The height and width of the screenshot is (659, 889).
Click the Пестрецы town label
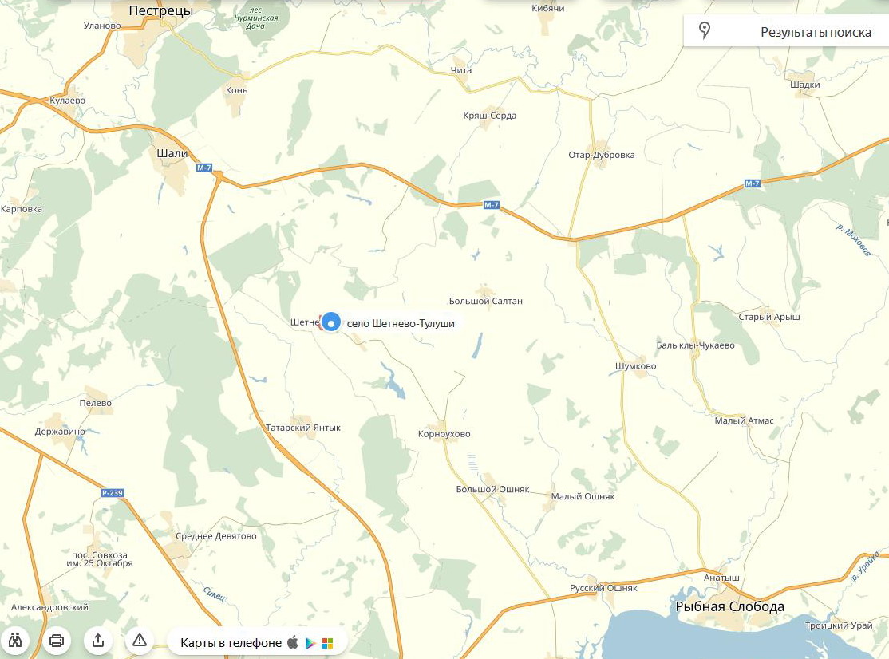pyautogui.click(x=161, y=10)
